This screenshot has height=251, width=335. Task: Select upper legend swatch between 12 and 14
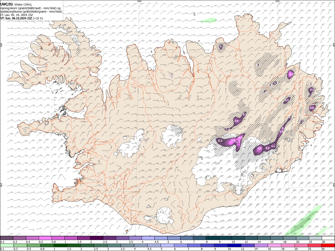tap(251, 238)
